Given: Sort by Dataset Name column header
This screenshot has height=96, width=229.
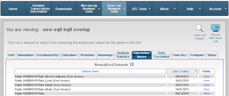Looking at the screenshot, I should pyautogui.click(x=90, y=71).
